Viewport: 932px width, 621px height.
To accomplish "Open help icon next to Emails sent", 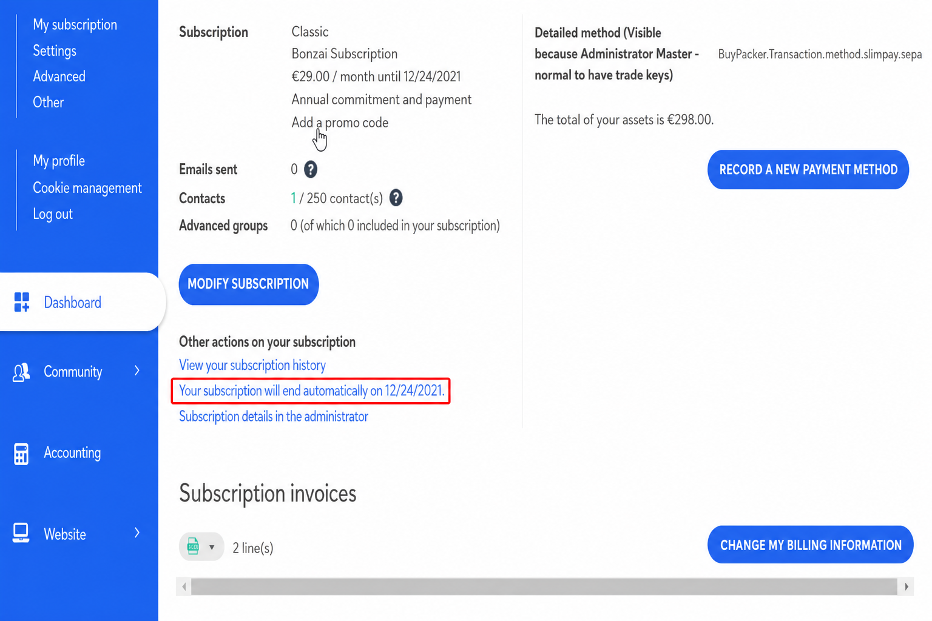I will [311, 169].
